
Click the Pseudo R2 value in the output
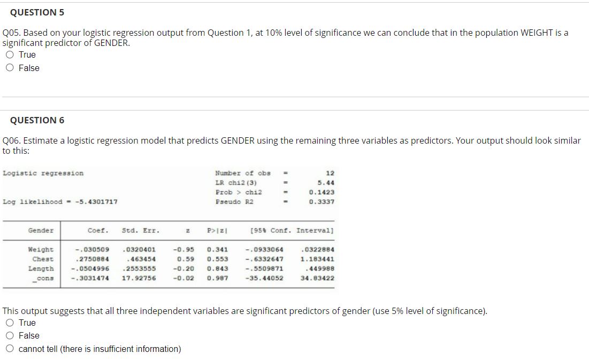322,202
